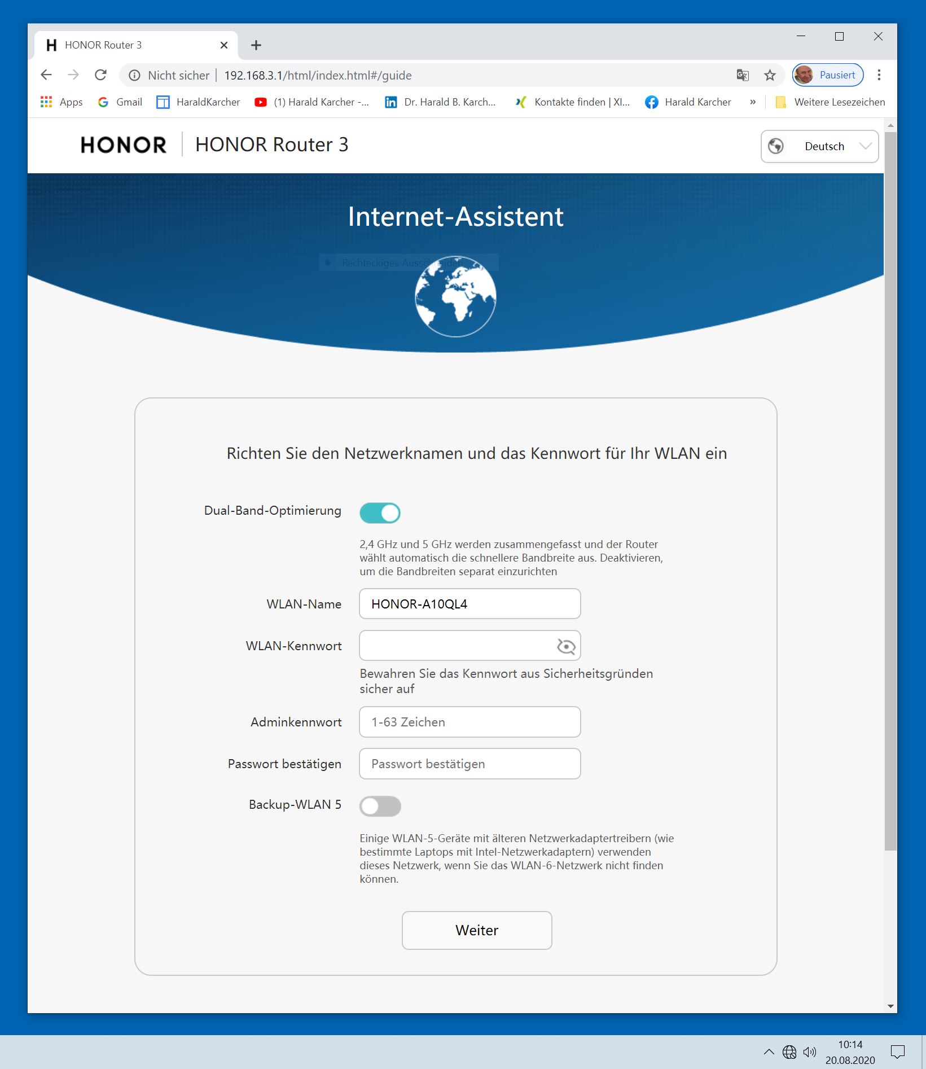Click the Adminkennwort input field
This screenshot has height=1069, width=926.
click(470, 722)
